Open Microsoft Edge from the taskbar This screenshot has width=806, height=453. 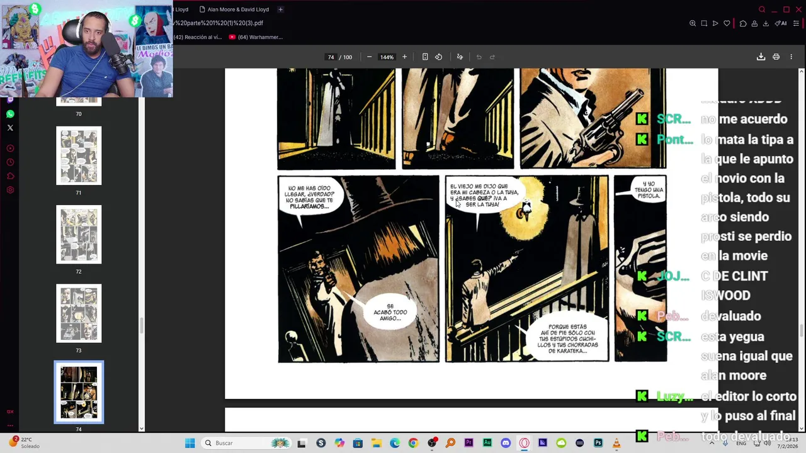point(395,443)
